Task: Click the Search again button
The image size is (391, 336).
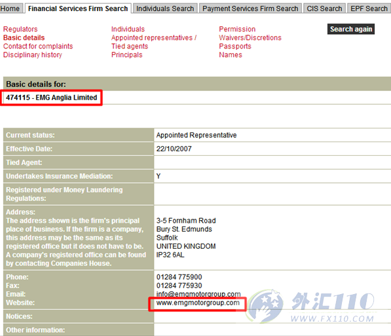Action: [351, 29]
